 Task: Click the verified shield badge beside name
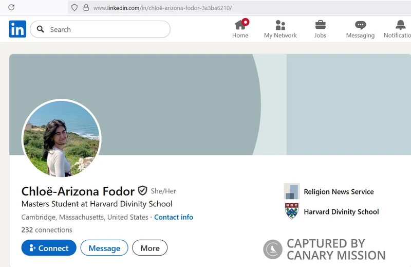point(142,191)
